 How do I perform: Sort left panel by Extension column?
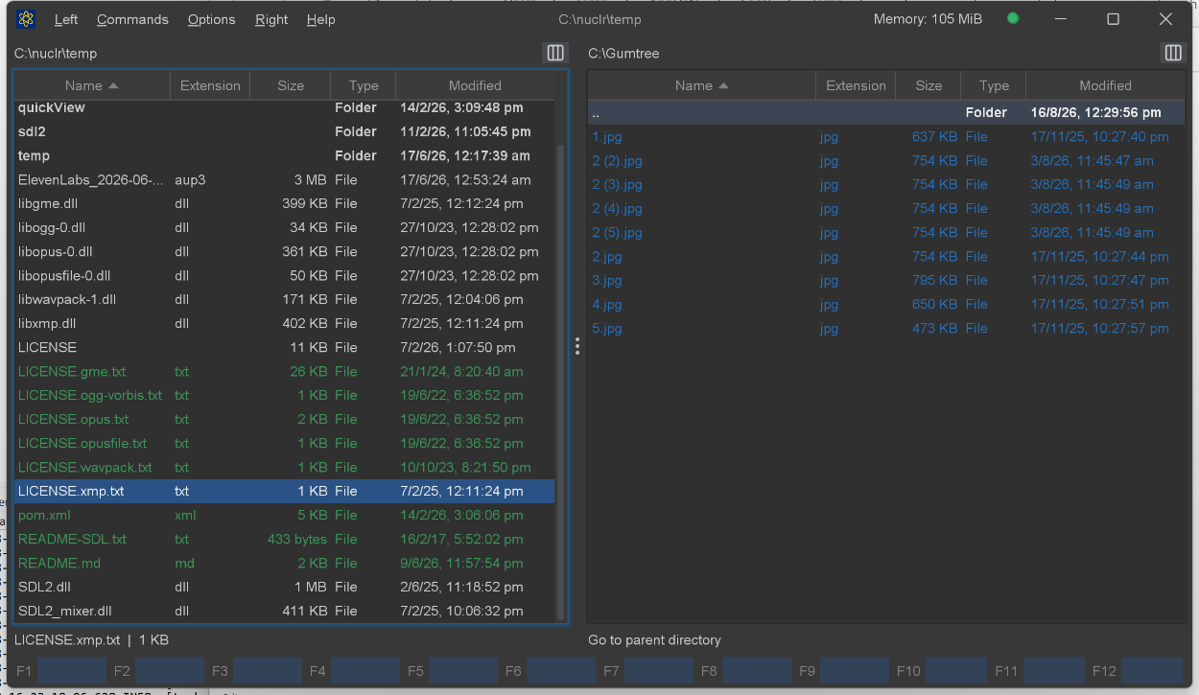click(210, 85)
